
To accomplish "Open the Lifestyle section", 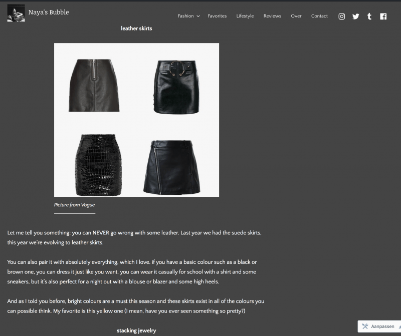I will (x=245, y=16).
